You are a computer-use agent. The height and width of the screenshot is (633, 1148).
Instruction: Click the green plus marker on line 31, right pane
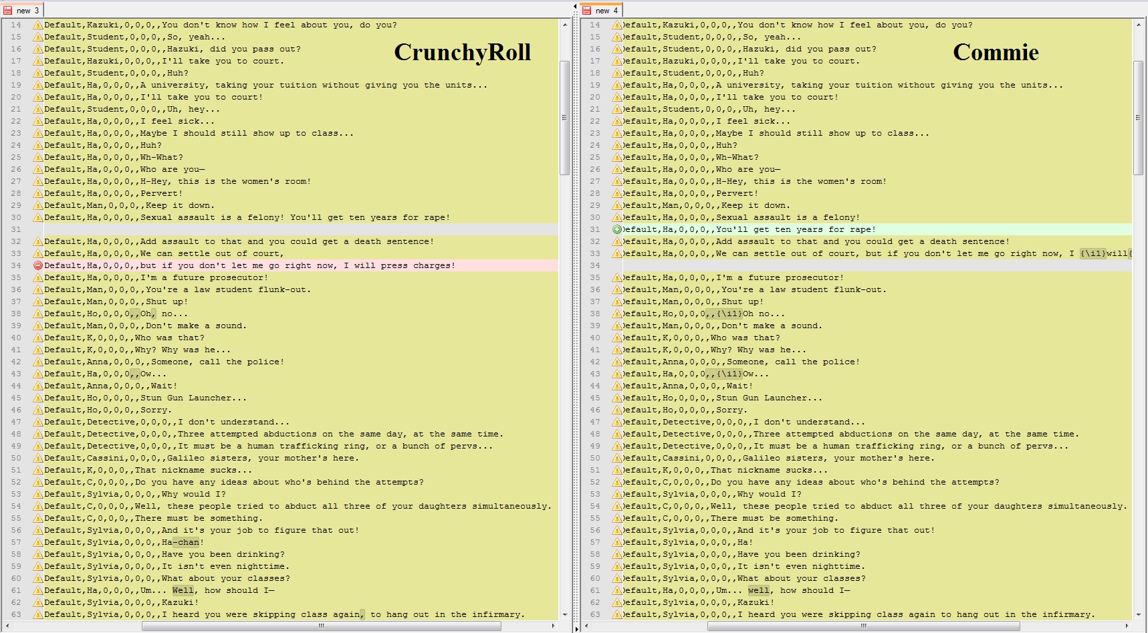pos(617,229)
